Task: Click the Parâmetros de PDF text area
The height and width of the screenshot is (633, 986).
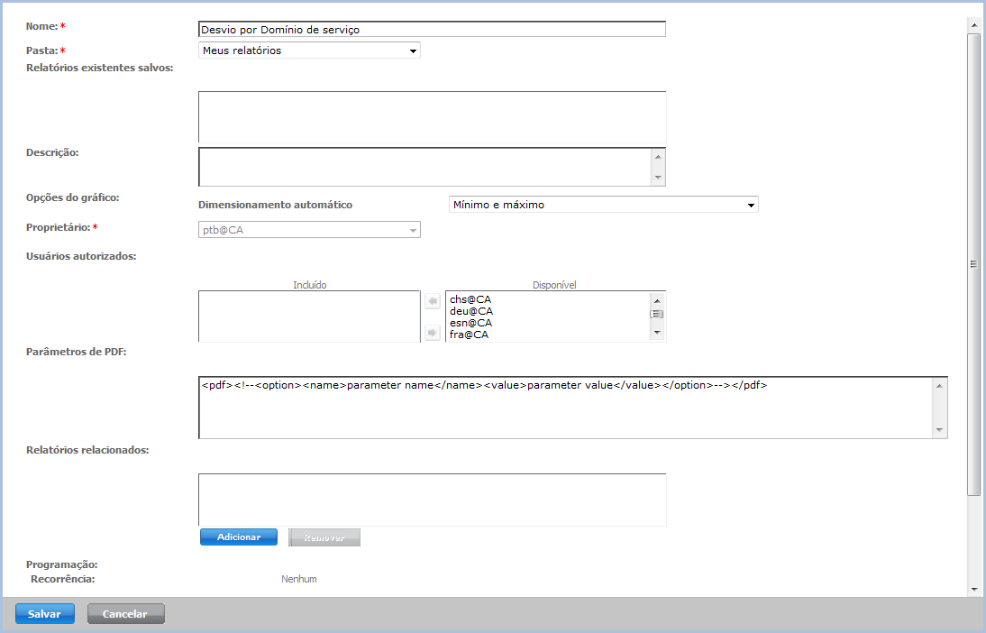Action: click(x=566, y=408)
